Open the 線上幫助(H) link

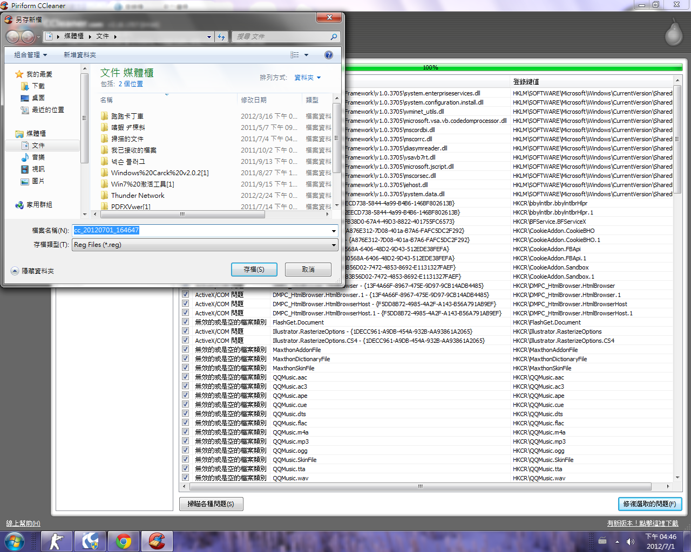click(x=23, y=523)
